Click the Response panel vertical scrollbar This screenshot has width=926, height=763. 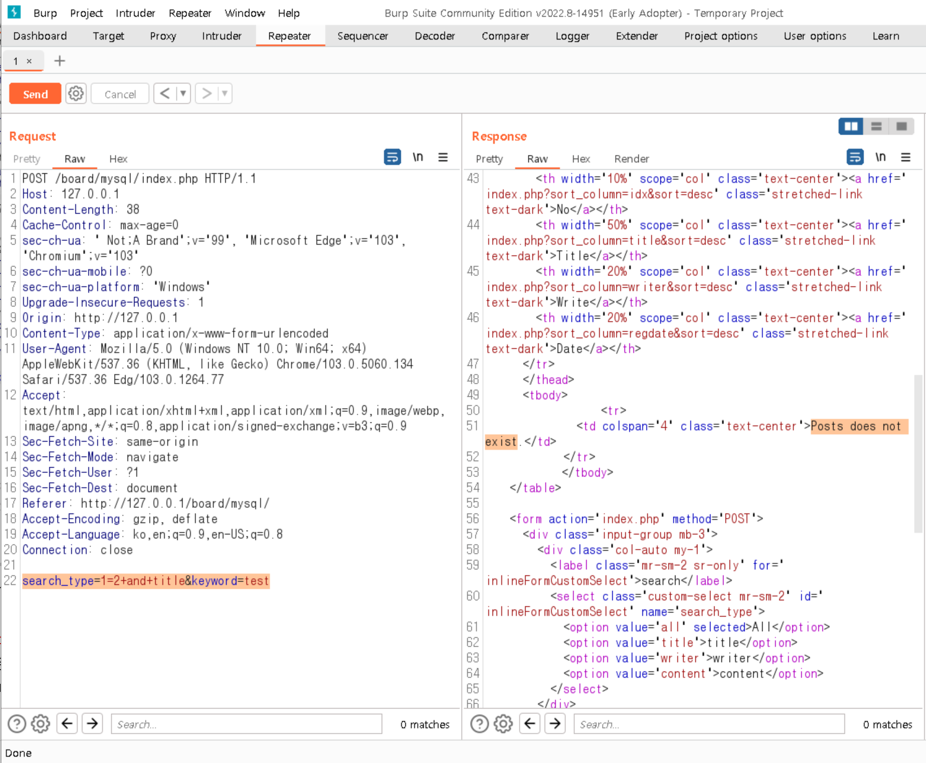pos(918,453)
